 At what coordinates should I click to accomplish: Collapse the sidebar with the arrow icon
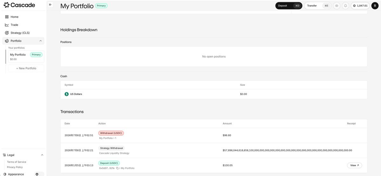pos(50,4)
